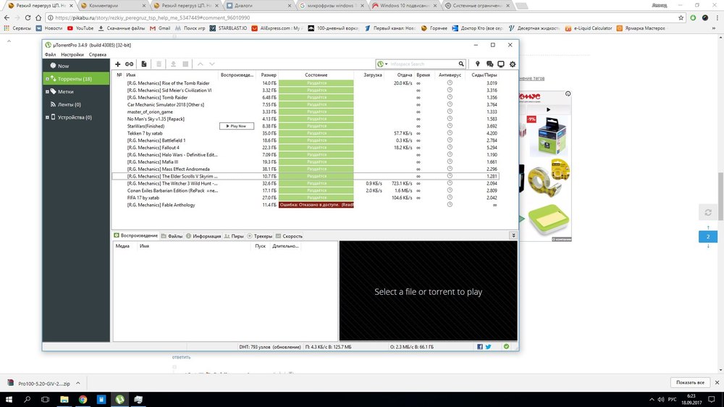Click the green network status check icon

pos(506,347)
